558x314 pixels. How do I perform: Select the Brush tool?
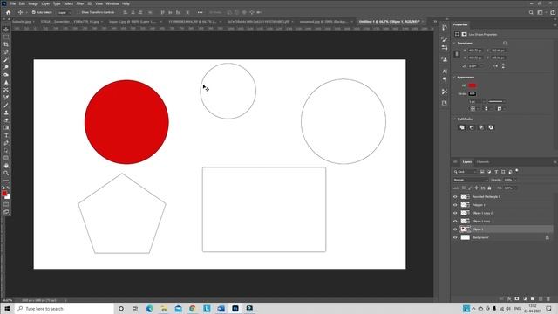[6, 105]
